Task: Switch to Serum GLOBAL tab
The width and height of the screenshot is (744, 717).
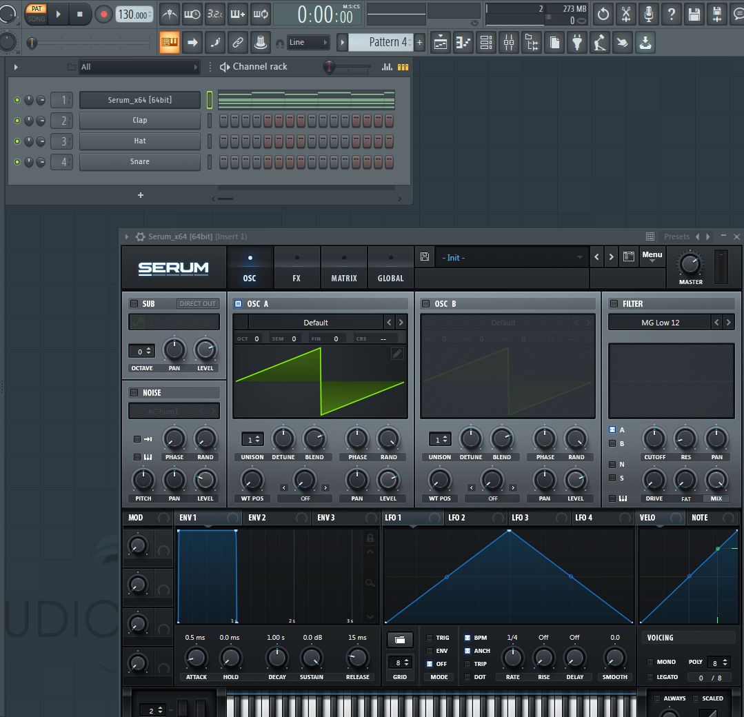Action: click(390, 267)
